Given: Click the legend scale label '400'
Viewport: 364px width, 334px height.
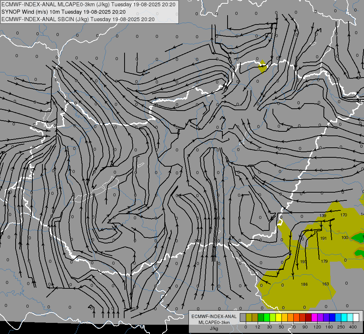Looking at the screenshot, I should pos(353,327).
